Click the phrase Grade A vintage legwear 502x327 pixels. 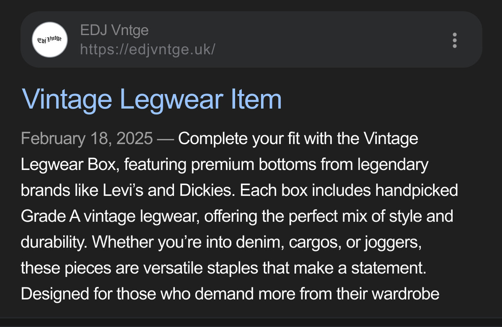coord(110,216)
